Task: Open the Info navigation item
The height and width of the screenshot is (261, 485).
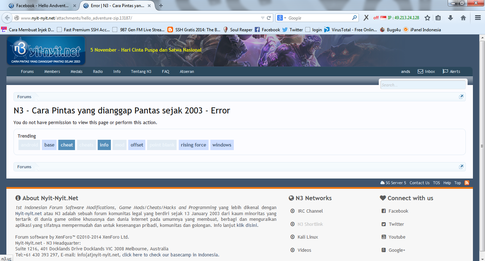Action: (117, 71)
